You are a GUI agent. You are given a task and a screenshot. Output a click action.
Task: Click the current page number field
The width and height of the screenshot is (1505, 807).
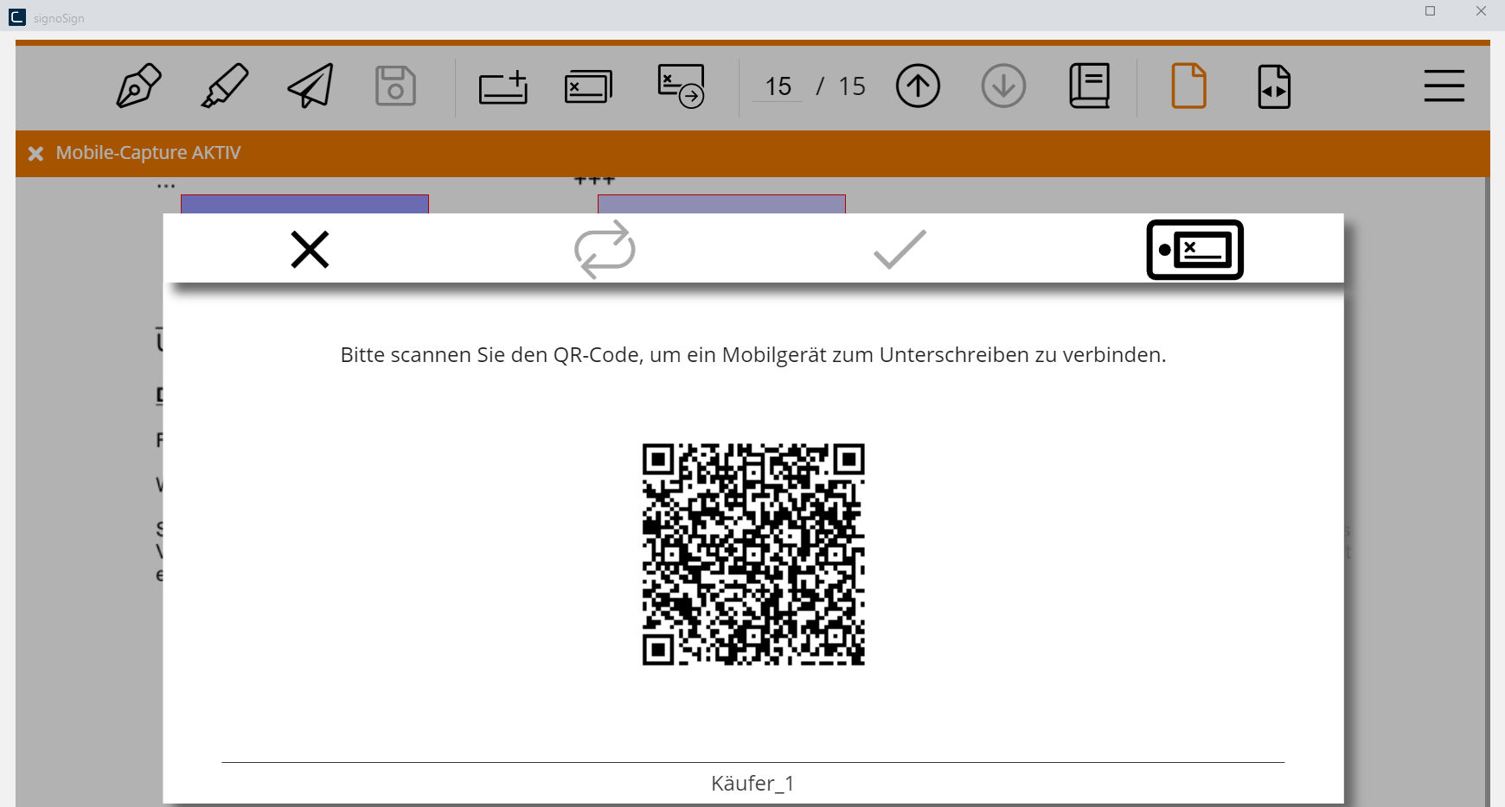coord(778,86)
